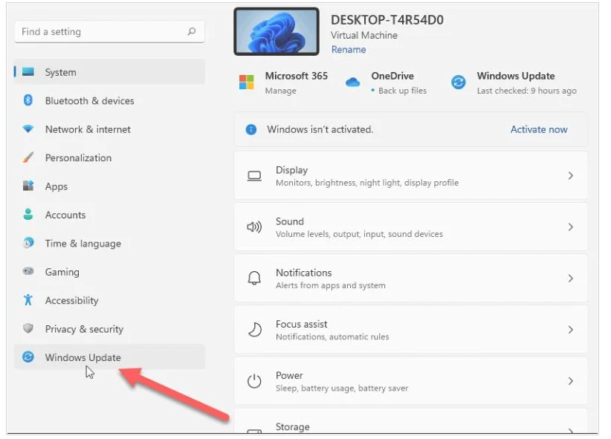
Task: Click the Activate now link
Action: pyautogui.click(x=538, y=129)
